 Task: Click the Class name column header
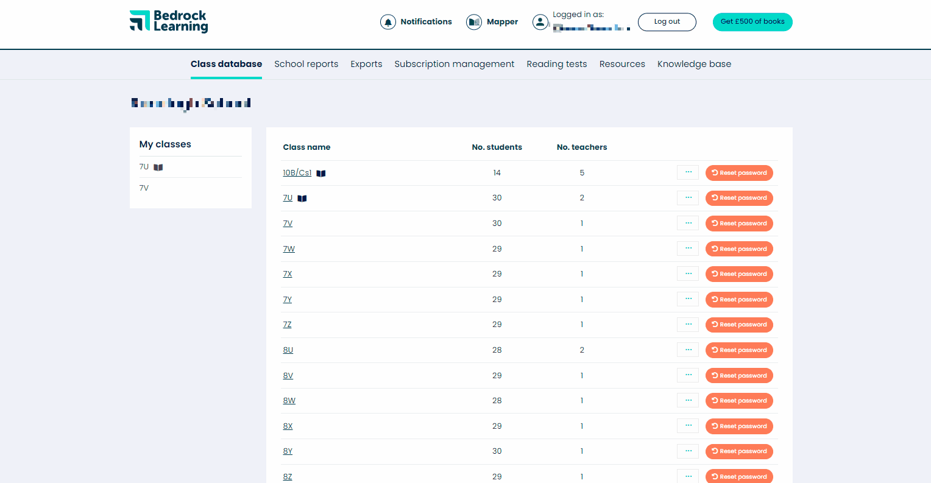pyautogui.click(x=306, y=147)
